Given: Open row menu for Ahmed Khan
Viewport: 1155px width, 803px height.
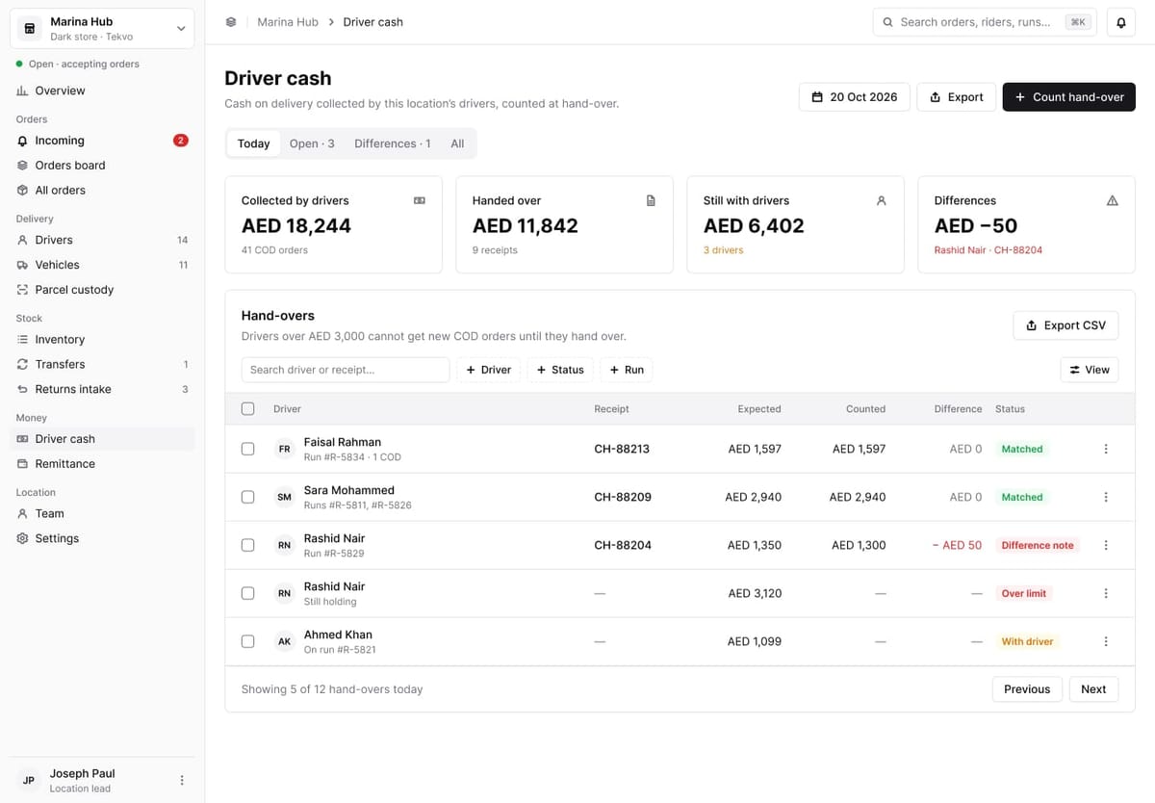Looking at the screenshot, I should [x=1105, y=641].
